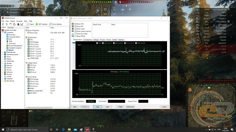Select Portable Computer in the tree
The height and width of the screenshot is (132, 236).
coord(15,48)
